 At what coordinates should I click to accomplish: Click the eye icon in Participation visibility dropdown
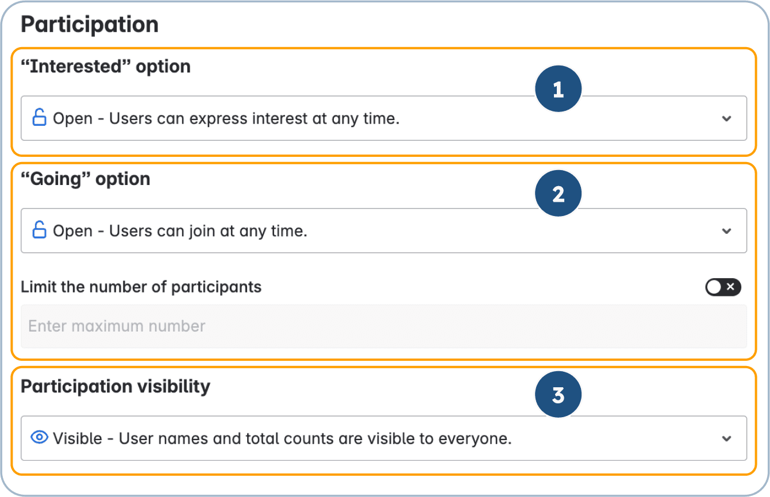click(x=39, y=438)
